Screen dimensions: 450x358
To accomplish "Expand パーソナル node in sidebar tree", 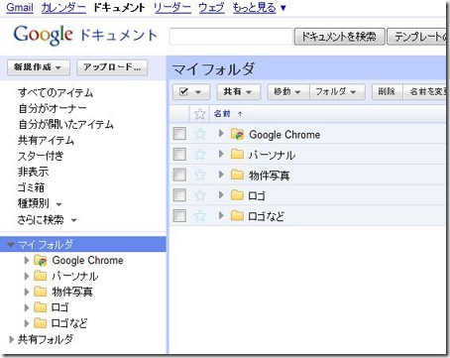I will coord(27,276).
